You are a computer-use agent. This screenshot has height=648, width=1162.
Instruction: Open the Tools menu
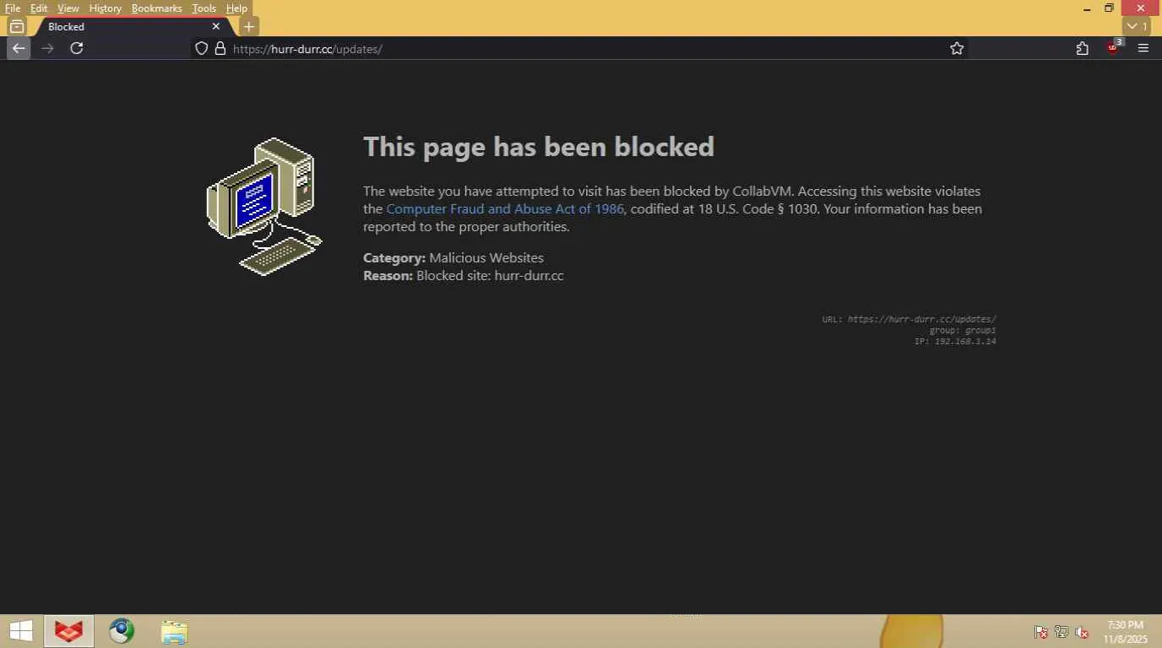(204, 8)
